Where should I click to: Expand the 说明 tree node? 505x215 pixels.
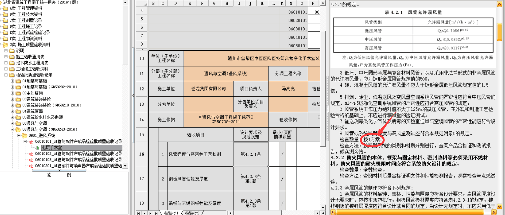click(6, 51)
